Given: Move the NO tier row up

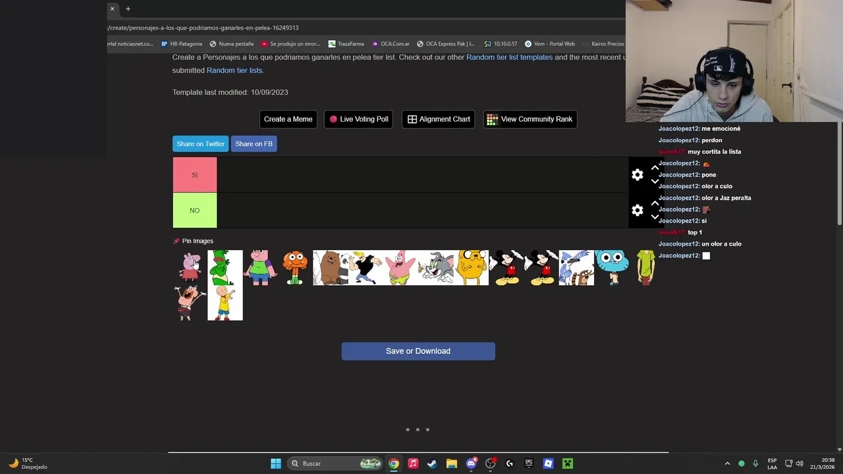Looking at the screenshot, I should pyautogui.click(x=655, y=204).
